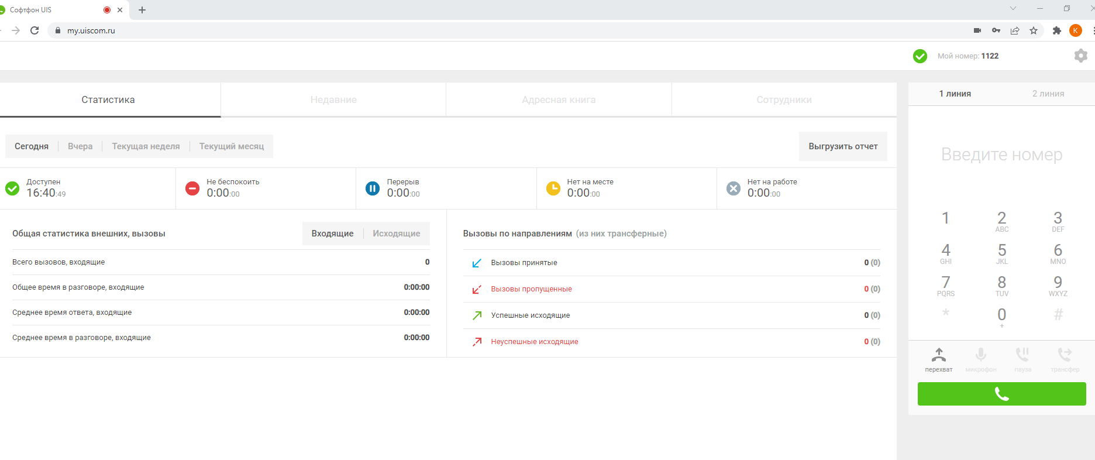Click the site lock icon
This screenshot has width=1095, height=460.
pyautogui.click(x=57, y=30)
